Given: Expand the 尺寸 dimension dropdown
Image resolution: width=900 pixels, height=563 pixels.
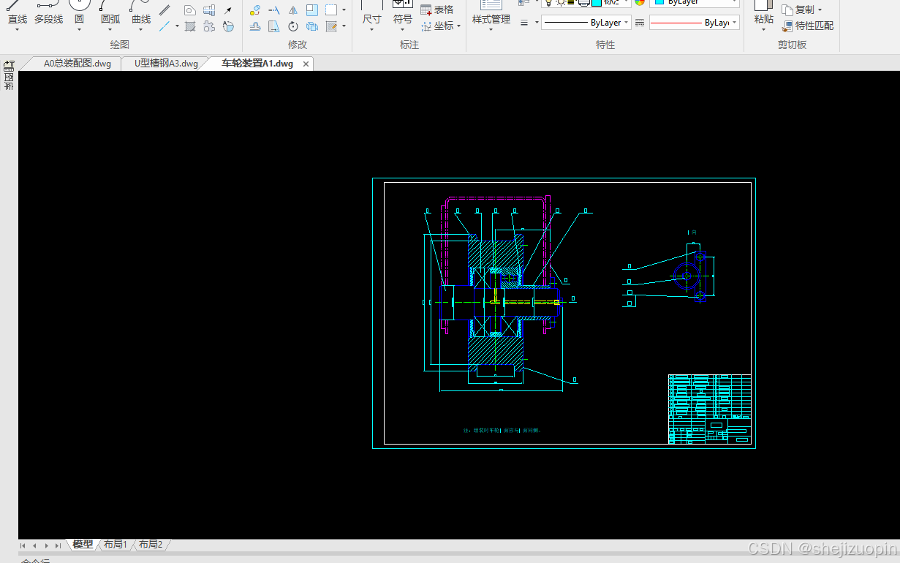Looking at the screenshot, I should (371, 30).
